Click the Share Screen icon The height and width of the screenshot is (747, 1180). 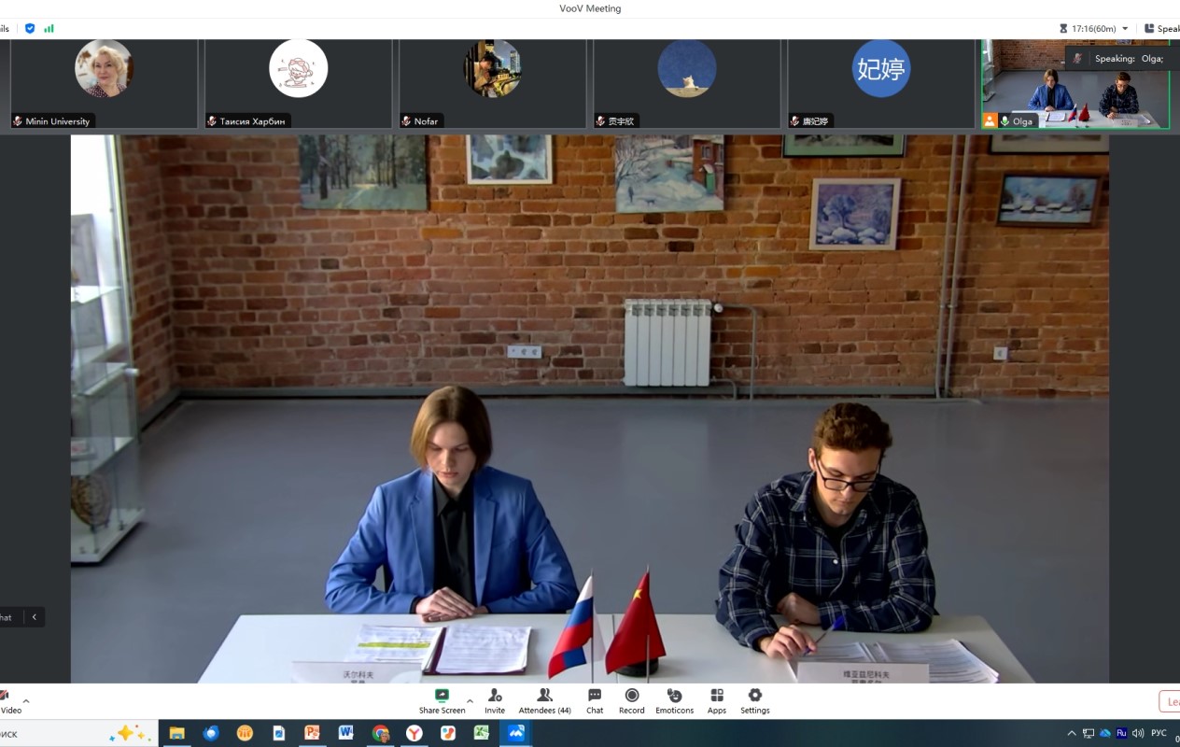[x=442, y=696]
